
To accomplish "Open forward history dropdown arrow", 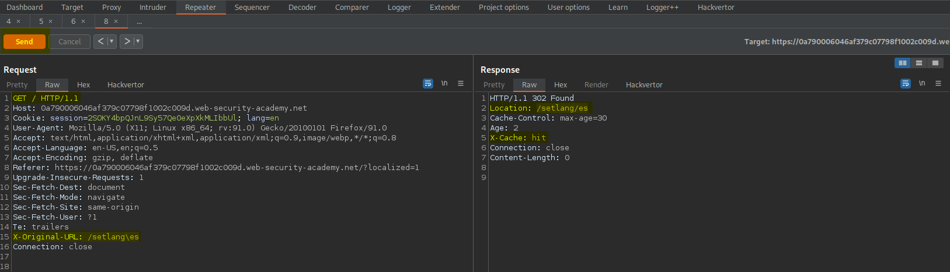I will (138, 41).
